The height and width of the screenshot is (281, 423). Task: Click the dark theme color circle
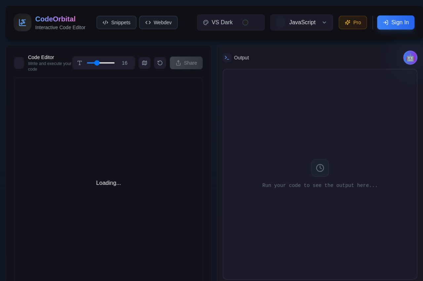pos(245,22)
